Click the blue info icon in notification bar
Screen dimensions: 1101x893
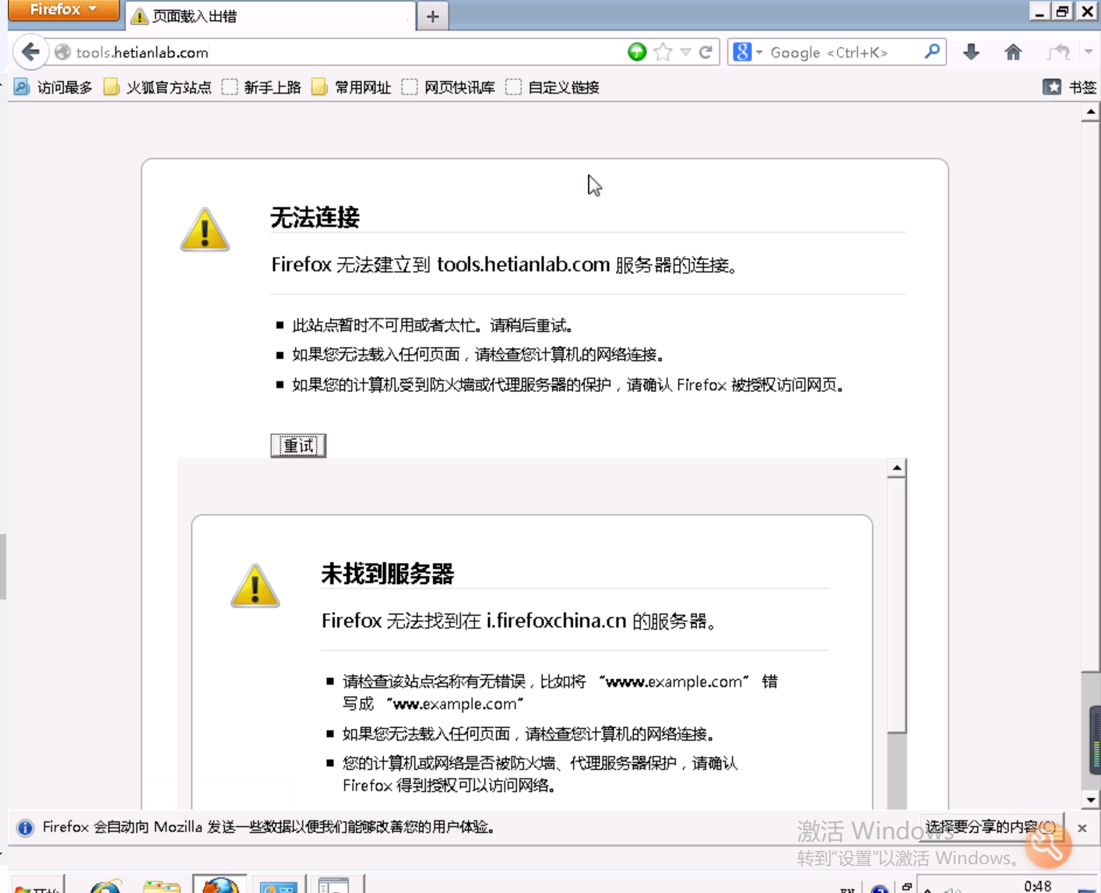click(25, 828)
